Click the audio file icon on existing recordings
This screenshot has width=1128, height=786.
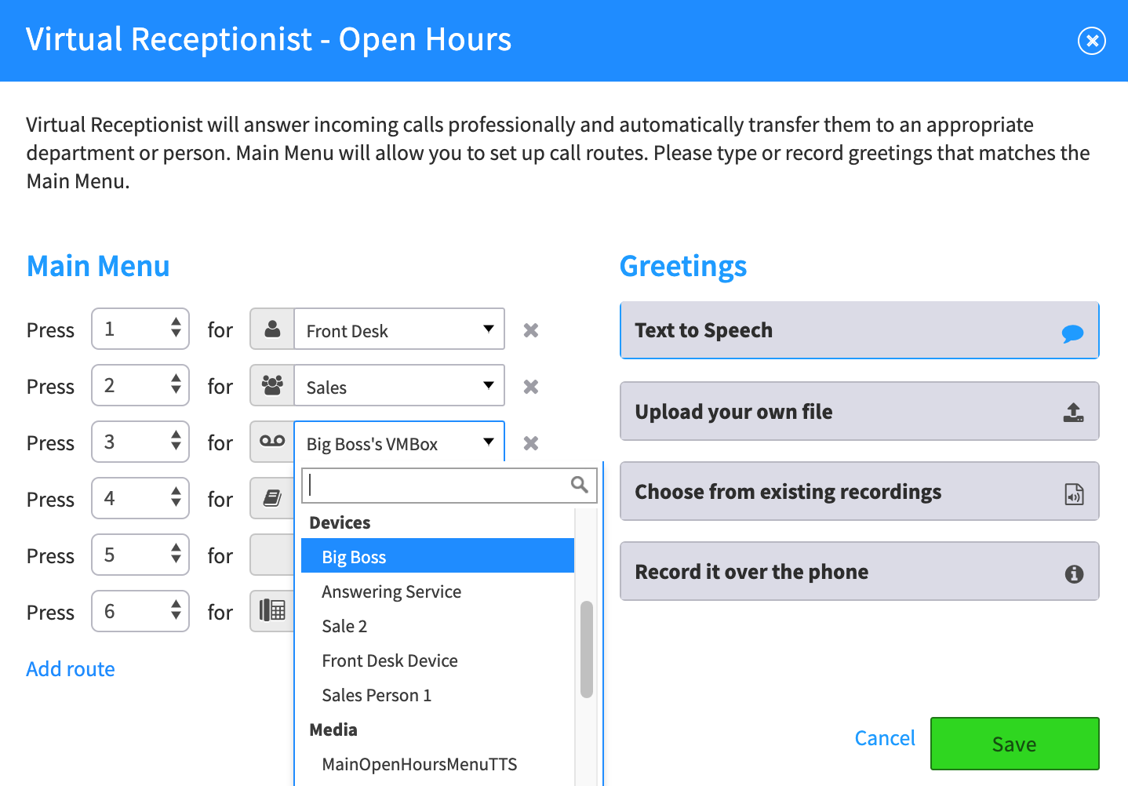(1074, 493)
